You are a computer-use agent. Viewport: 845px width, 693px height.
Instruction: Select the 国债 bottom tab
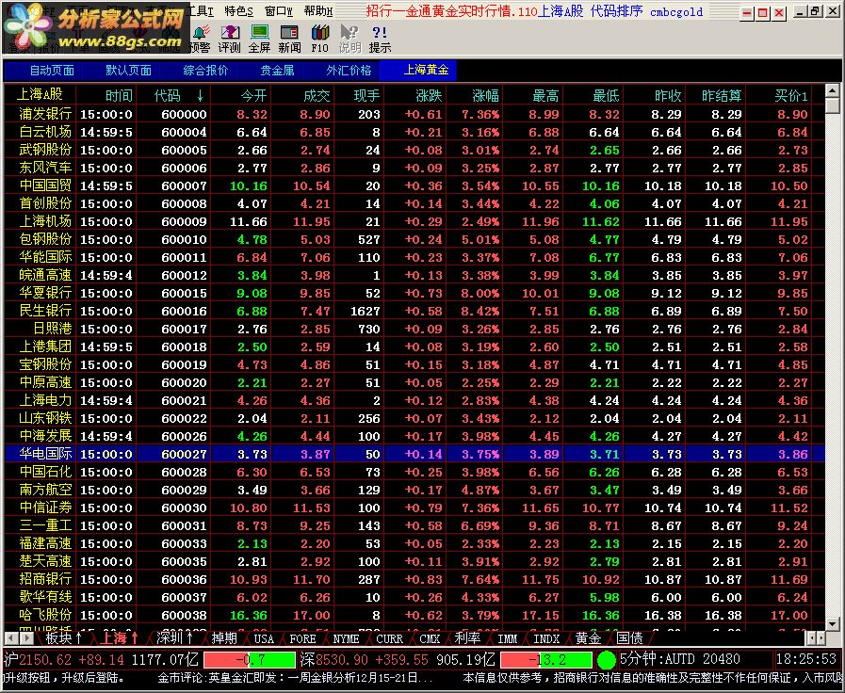pyautogui.click(x=629, y=638)
